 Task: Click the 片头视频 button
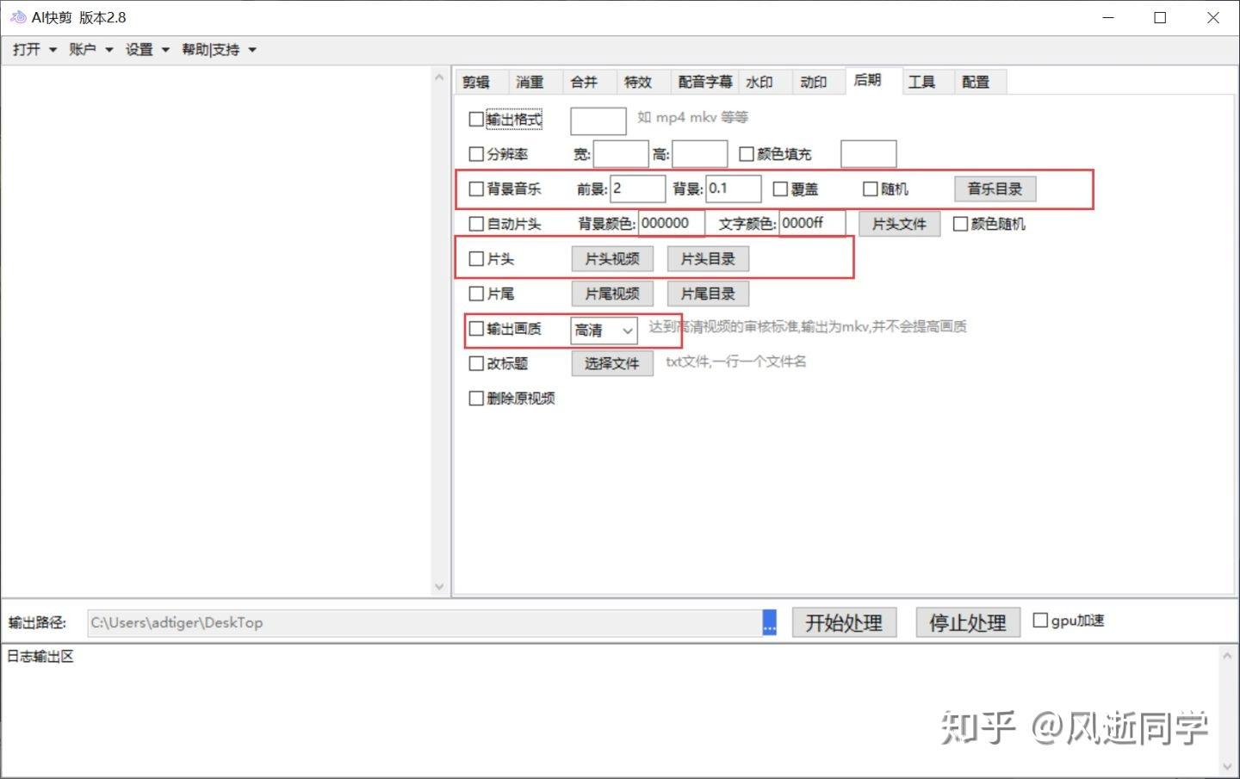pos(611,258)
